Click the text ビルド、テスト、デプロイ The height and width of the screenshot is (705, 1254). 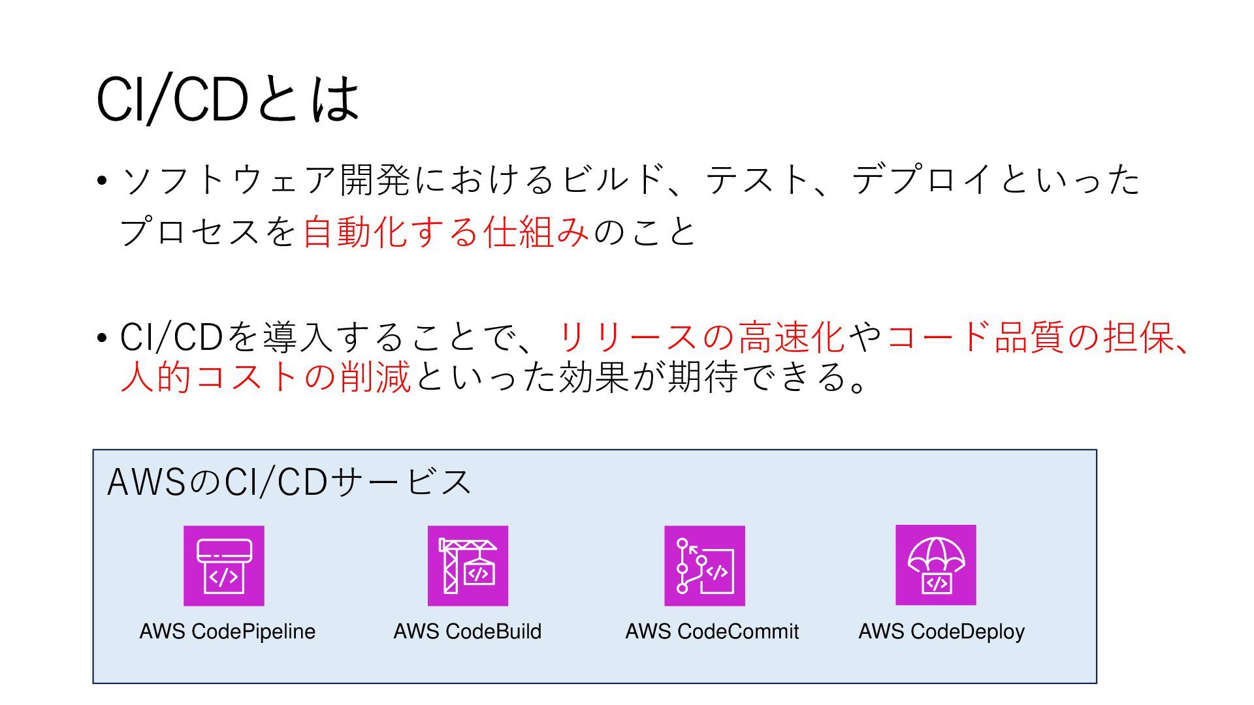tap(776, 180)
